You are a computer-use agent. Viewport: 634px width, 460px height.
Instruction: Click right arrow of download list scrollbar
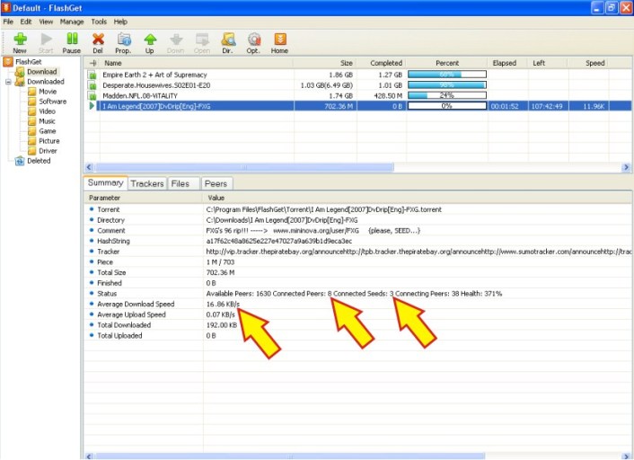tap(626, 167)
